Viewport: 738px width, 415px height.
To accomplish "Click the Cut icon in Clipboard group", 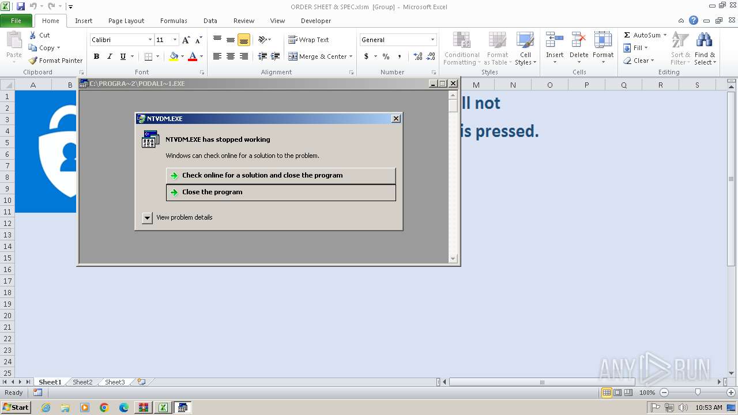I will click(33, 35).
